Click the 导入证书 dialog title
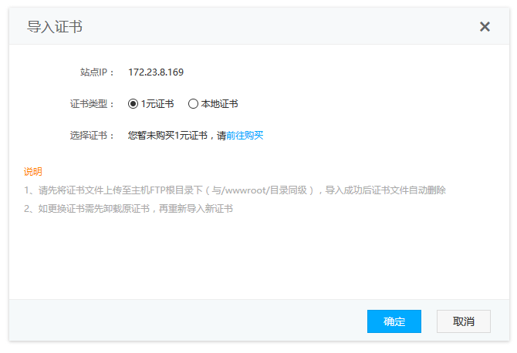This screenshot has height=353, width=517. point(55,27)
